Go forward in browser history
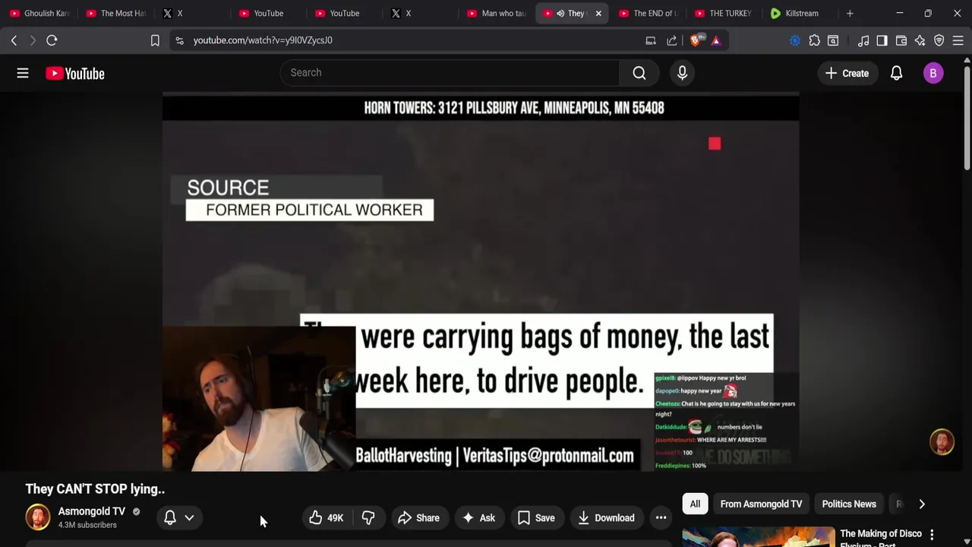The height and width of the screenshot is (547, 972). 33,40
